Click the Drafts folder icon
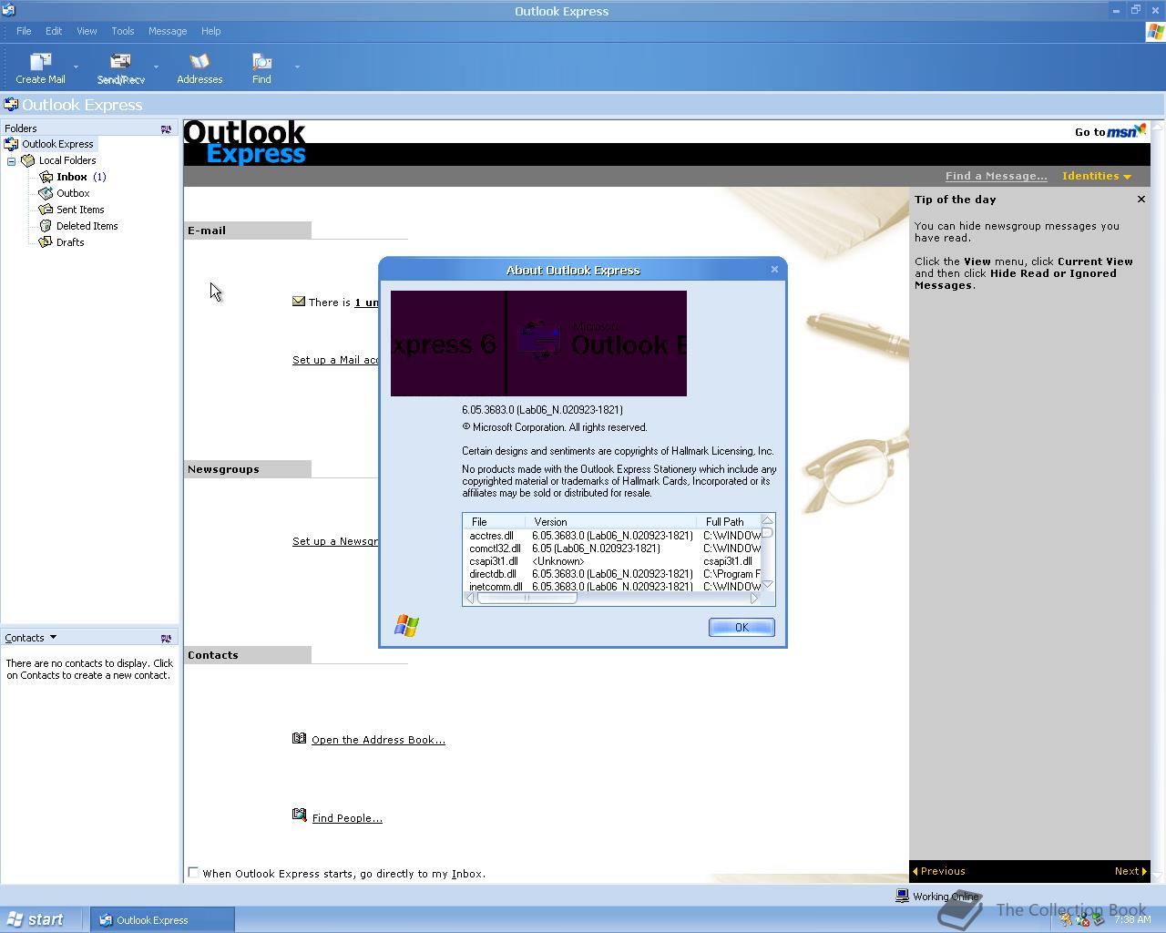 [46, 242]
